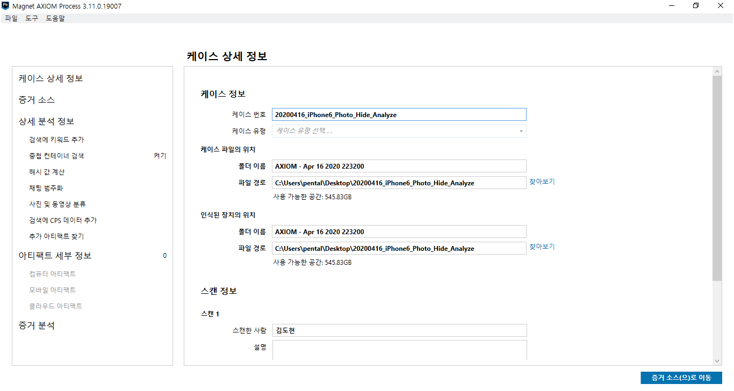Minimize the AXIOM Process window

click(x=672, y=6)
